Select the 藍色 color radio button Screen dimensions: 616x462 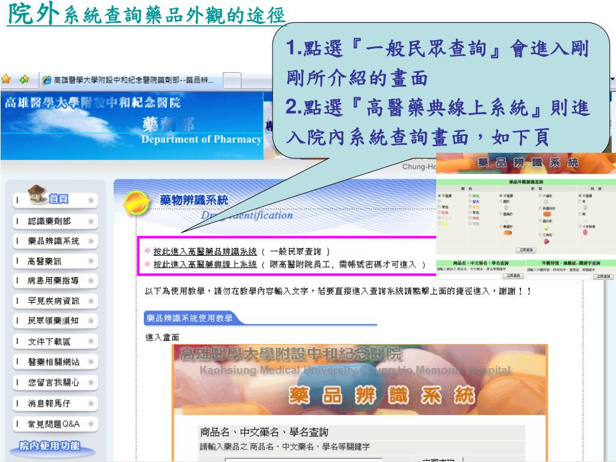click(470, 201)
